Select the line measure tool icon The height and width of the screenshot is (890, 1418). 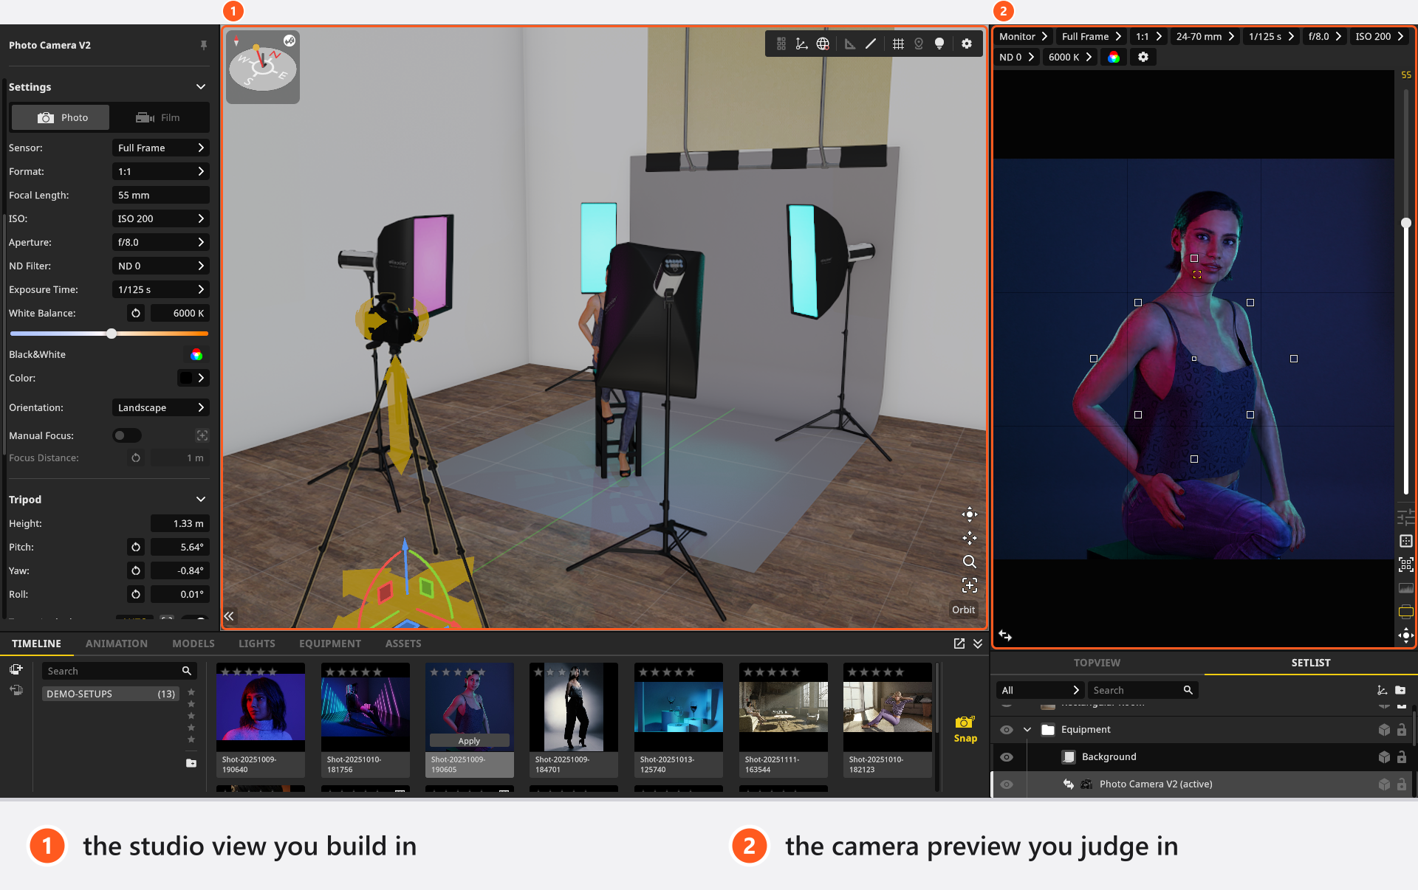click(871, 44)
